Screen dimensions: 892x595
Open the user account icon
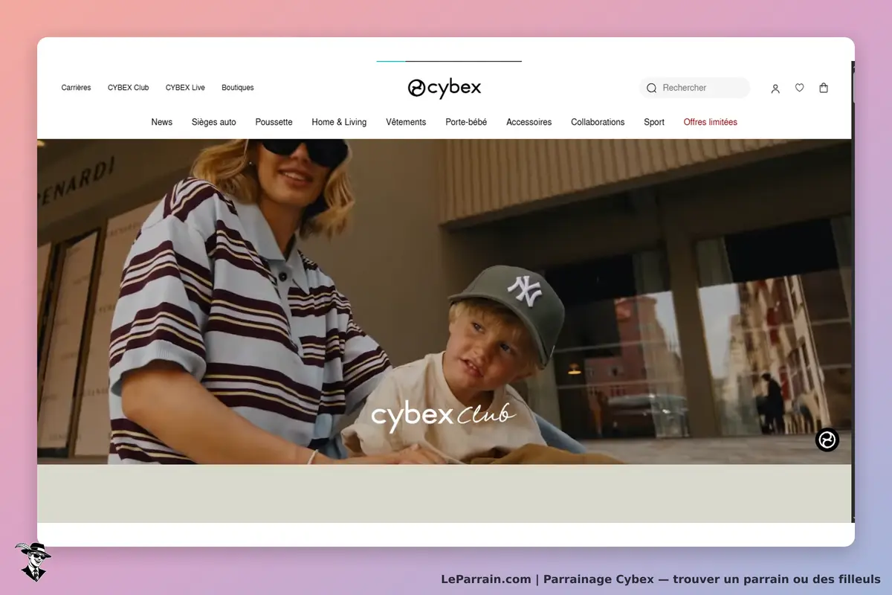pyautogui.click(x=775, y=89)
